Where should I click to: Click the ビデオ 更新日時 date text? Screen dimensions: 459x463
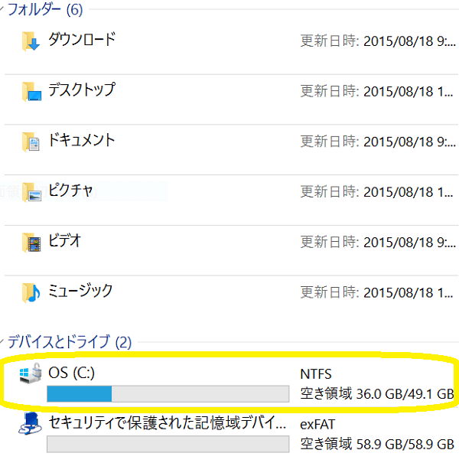pyautogui.click(x=378, y=243)
